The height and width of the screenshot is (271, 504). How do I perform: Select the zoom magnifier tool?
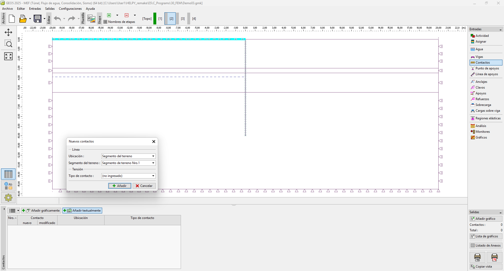coord(8,44)
